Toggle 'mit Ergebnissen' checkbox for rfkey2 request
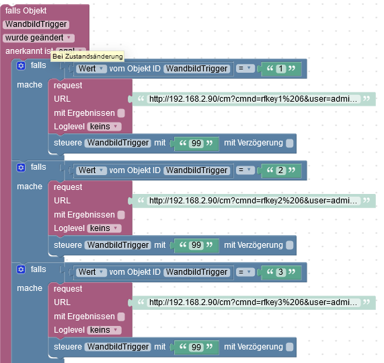Viewport: 384px width, 363px height. coord(121,215)
